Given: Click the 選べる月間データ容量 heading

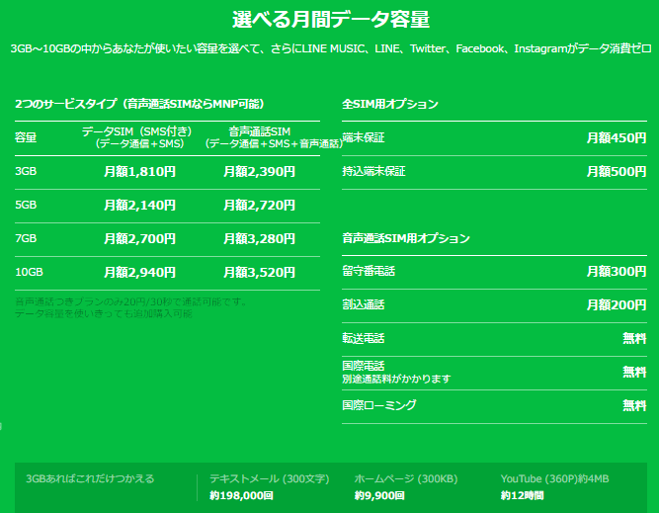Looking at the screenshot, I should (x=331, y=20).
